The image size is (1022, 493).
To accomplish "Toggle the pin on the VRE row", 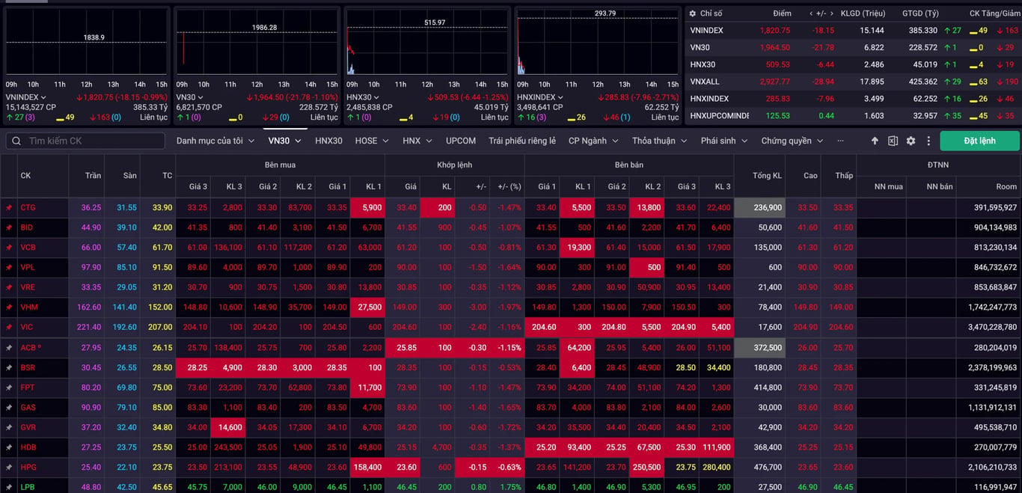I will 9,287.
